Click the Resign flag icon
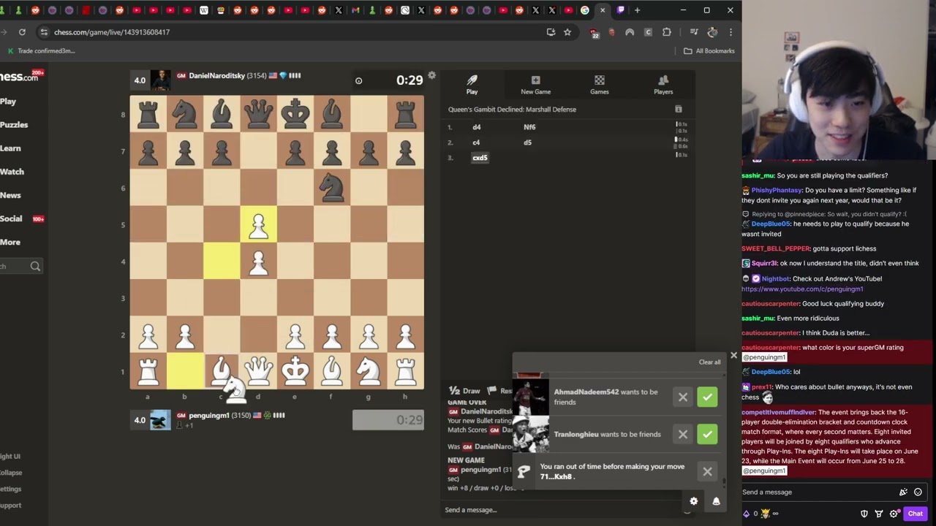This screenshot has height=526, width=936. click(x=492, y=391)
